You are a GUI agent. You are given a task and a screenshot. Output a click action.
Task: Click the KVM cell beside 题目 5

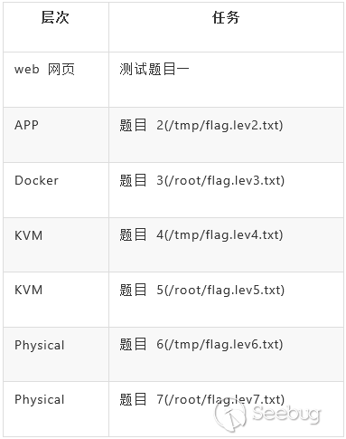[x=56, y=300]
